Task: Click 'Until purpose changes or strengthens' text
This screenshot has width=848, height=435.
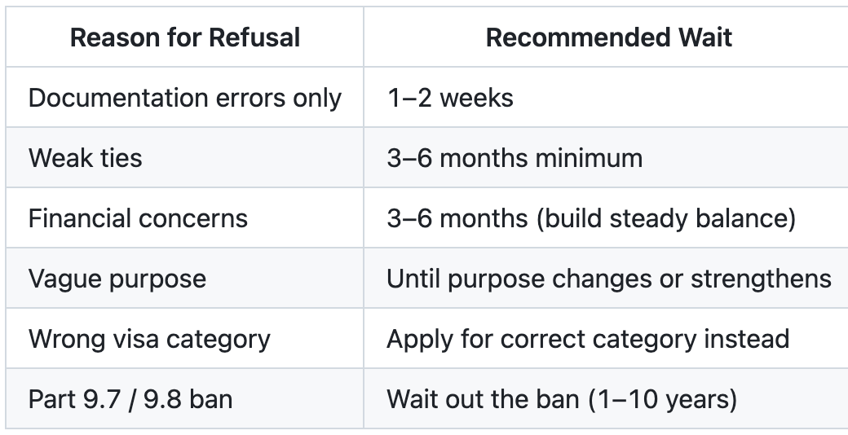Action: 609,279
